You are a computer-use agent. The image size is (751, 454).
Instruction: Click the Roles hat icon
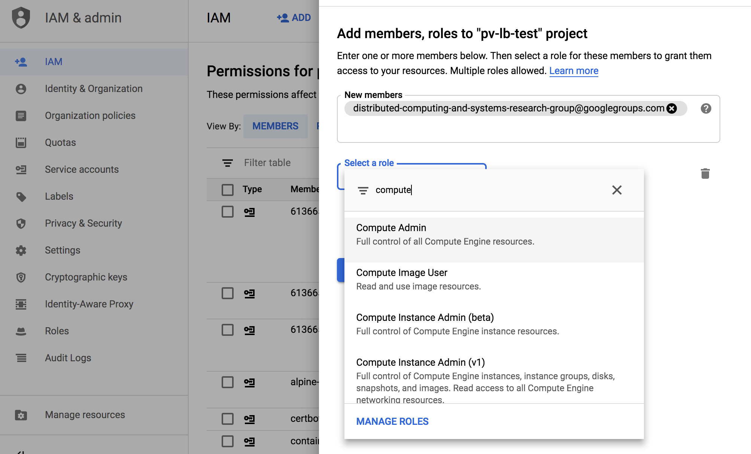(x=21, y=331)
